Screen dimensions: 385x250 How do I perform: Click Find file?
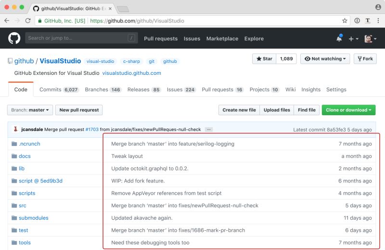pos(307,110)
